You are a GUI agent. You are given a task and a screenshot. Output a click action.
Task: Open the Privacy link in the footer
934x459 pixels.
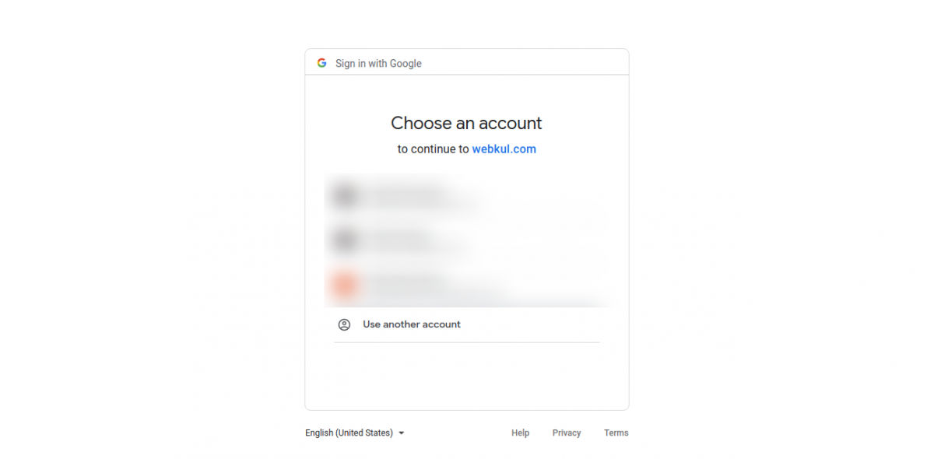tap(567, 433)
